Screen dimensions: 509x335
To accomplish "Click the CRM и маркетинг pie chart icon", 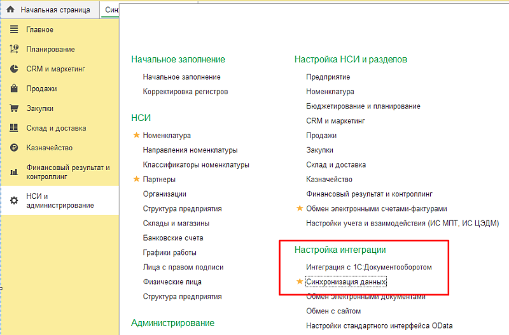I will tap(14, 69).
